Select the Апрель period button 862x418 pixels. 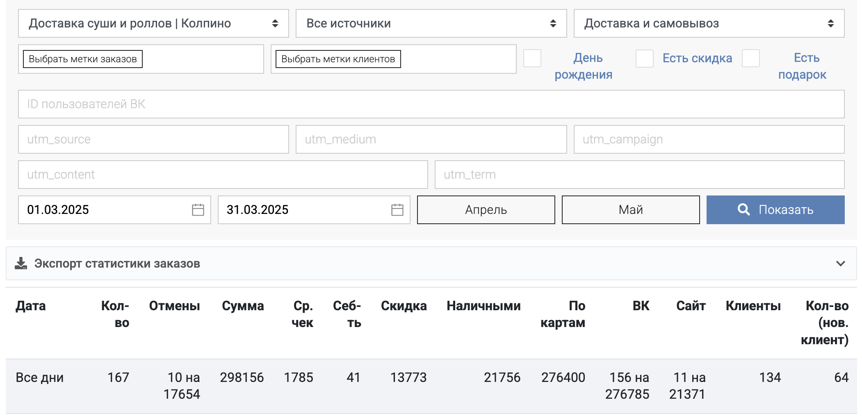486,210
